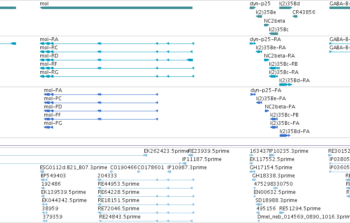
Task: Select the mol-PD protein label
Action: (53, 107)
